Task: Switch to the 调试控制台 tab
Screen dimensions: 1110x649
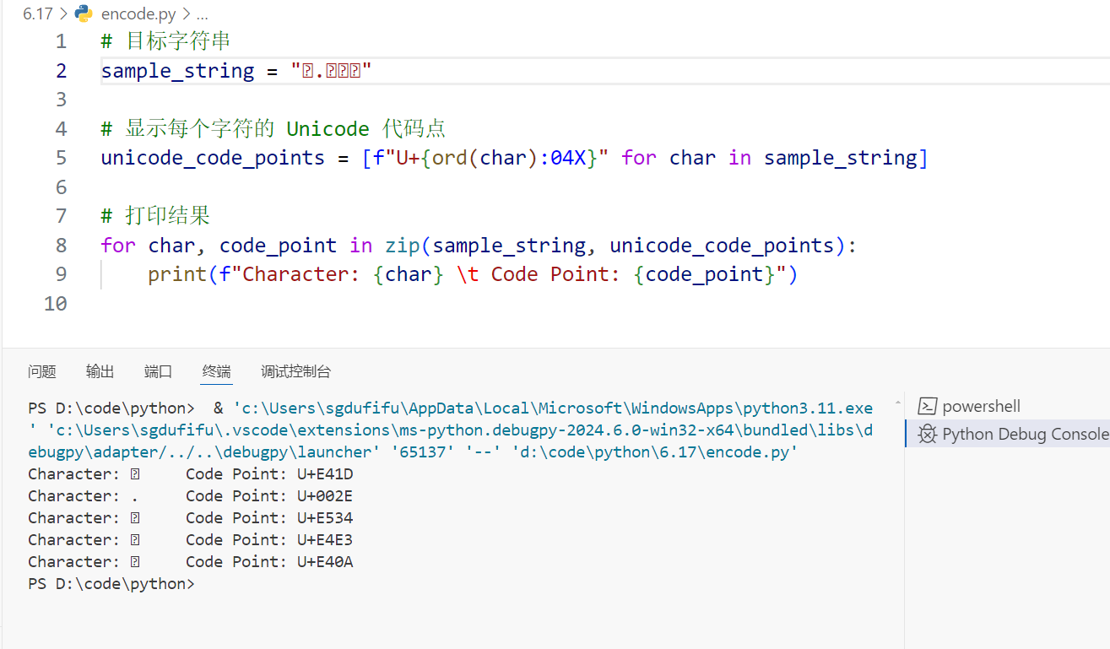Action: [x=295, y=371]
